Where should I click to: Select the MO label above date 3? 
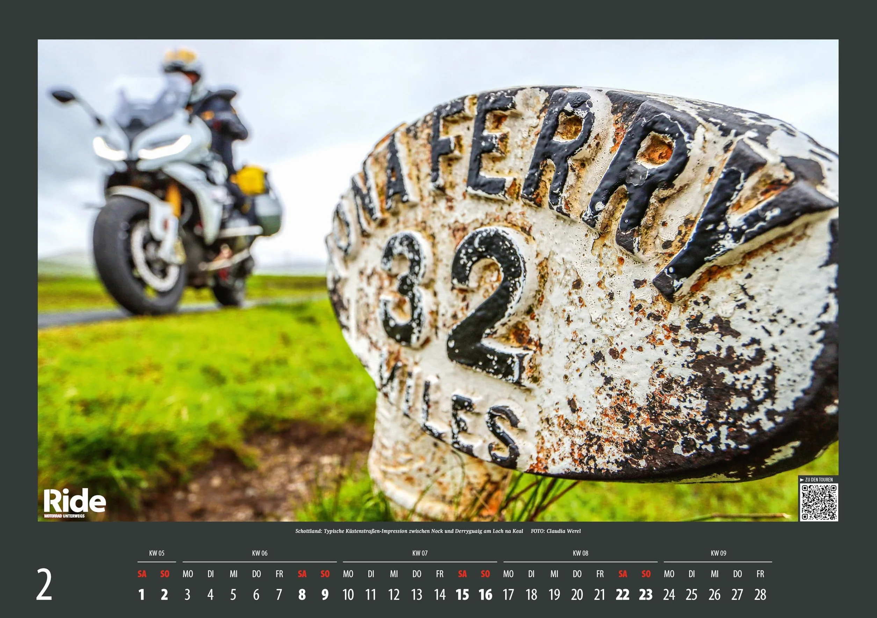(x=188, y=574)
